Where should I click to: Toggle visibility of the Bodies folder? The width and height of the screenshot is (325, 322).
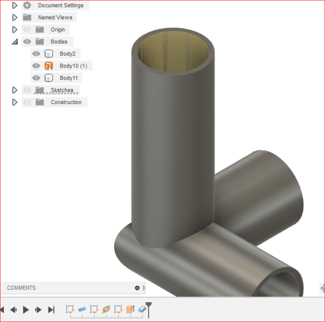coord(27,42)
